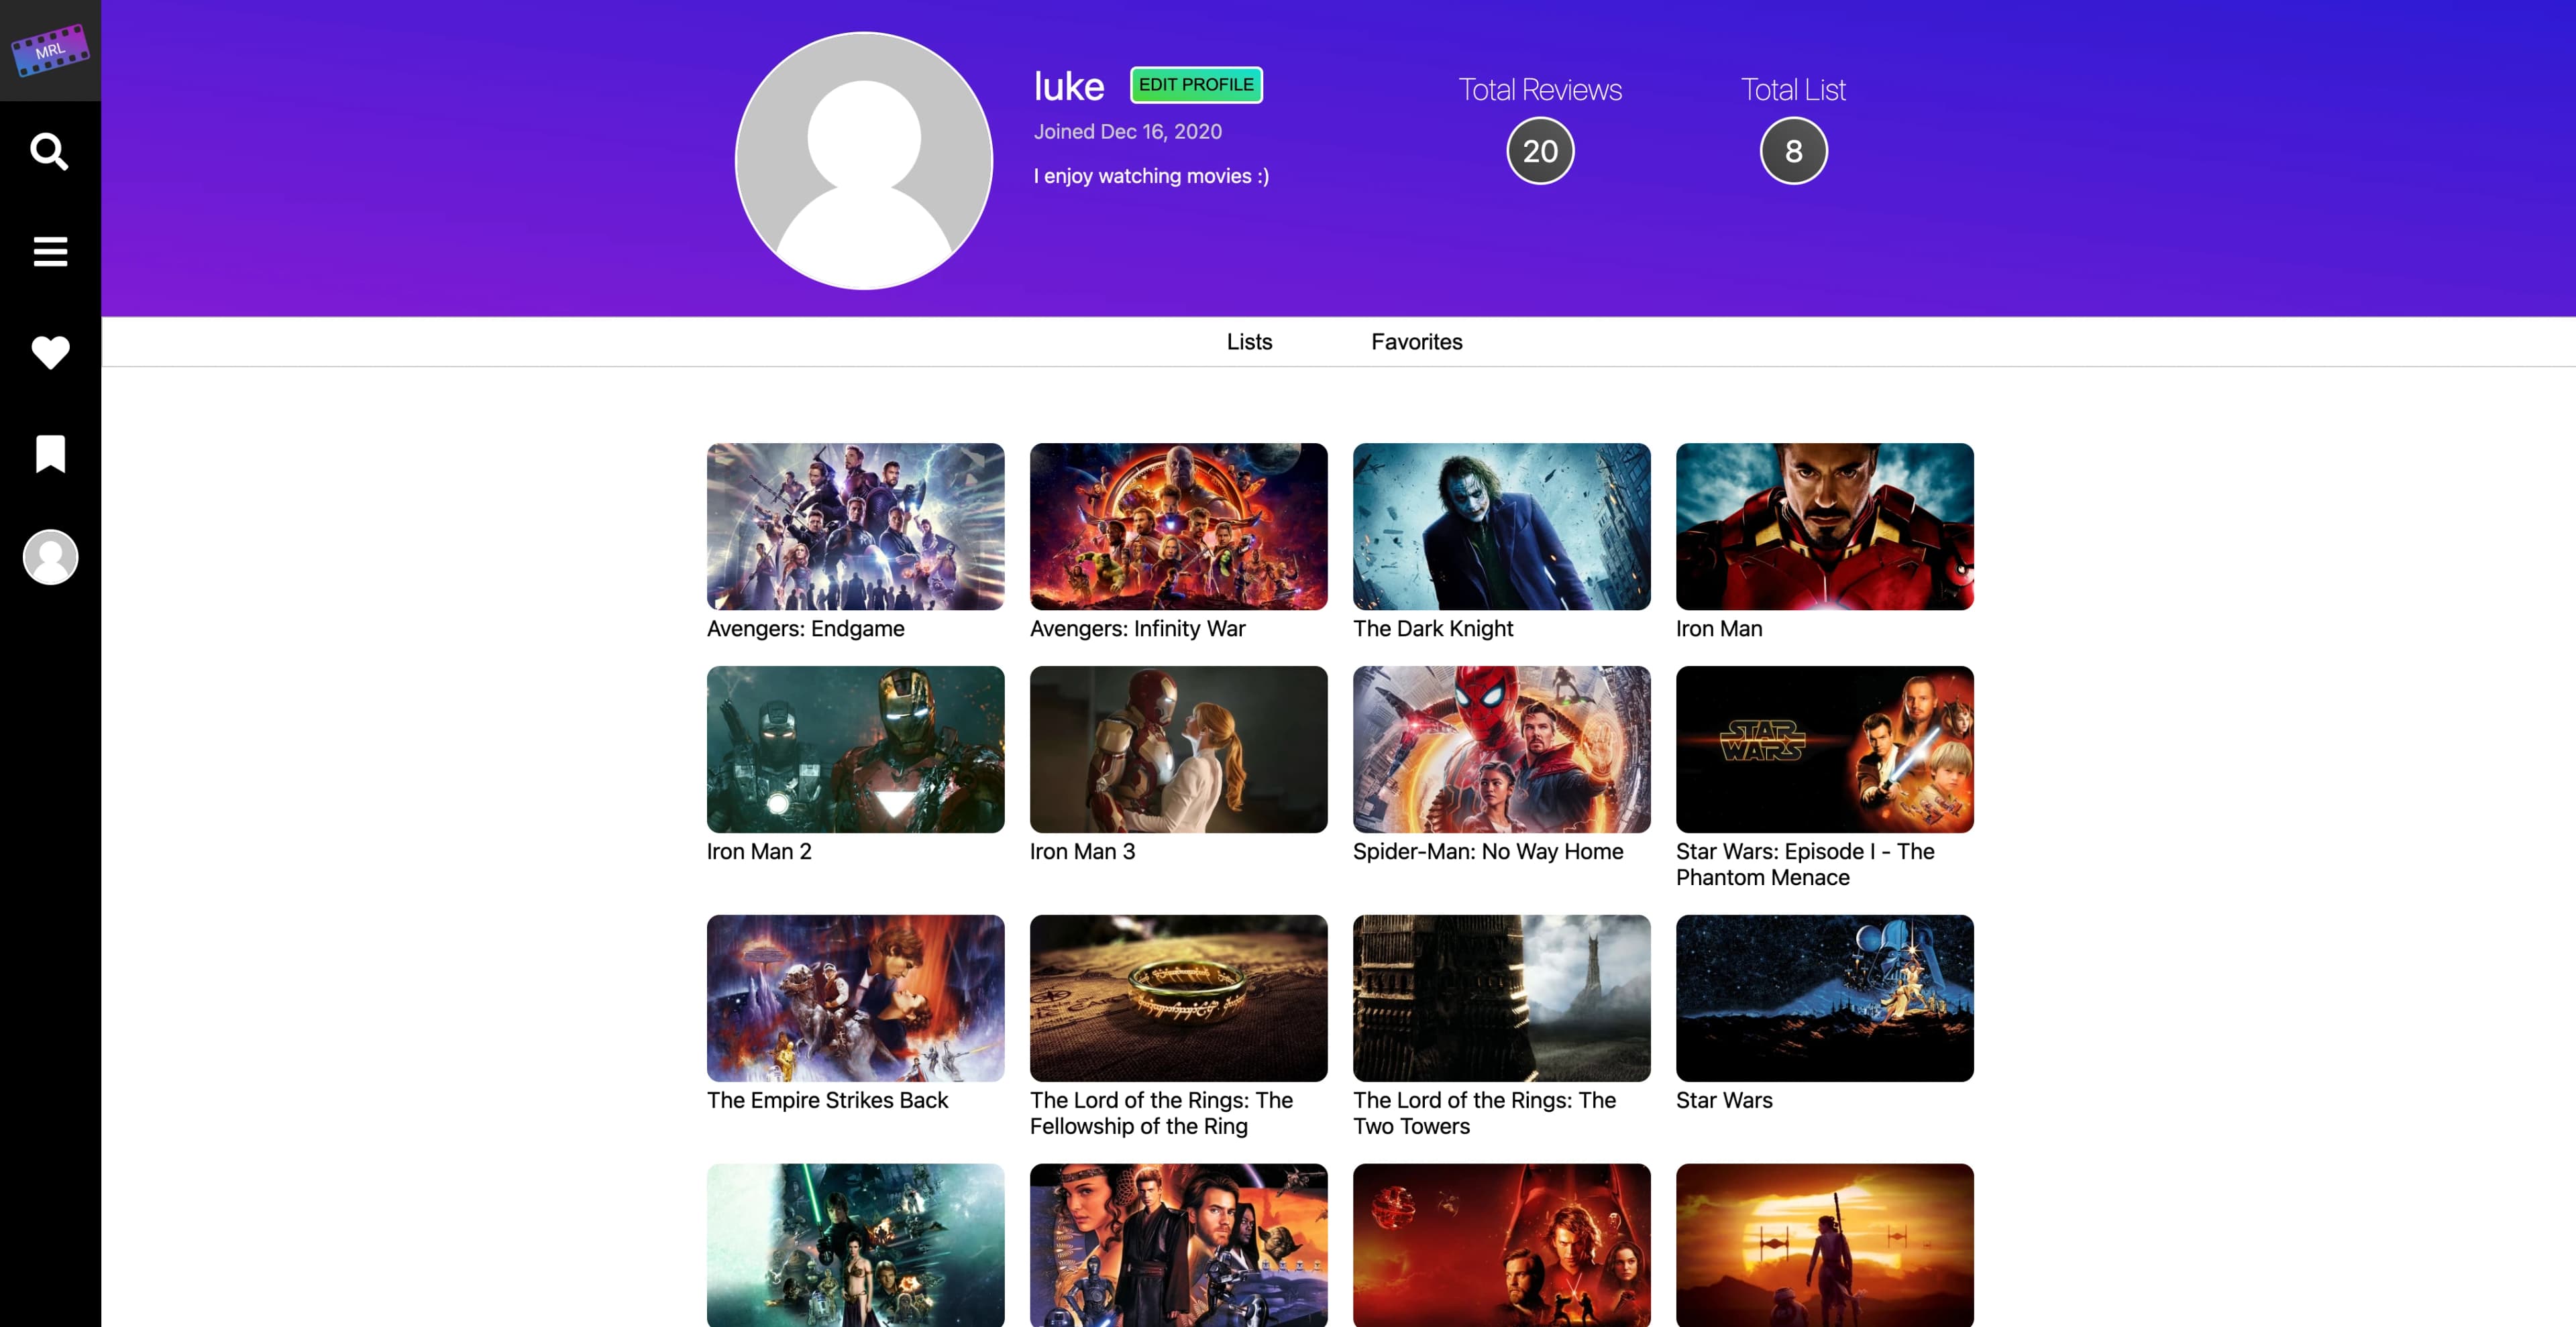Open favorites via the heart icon
Screen dimensions: 2576x1327
(x=50, y=353)
